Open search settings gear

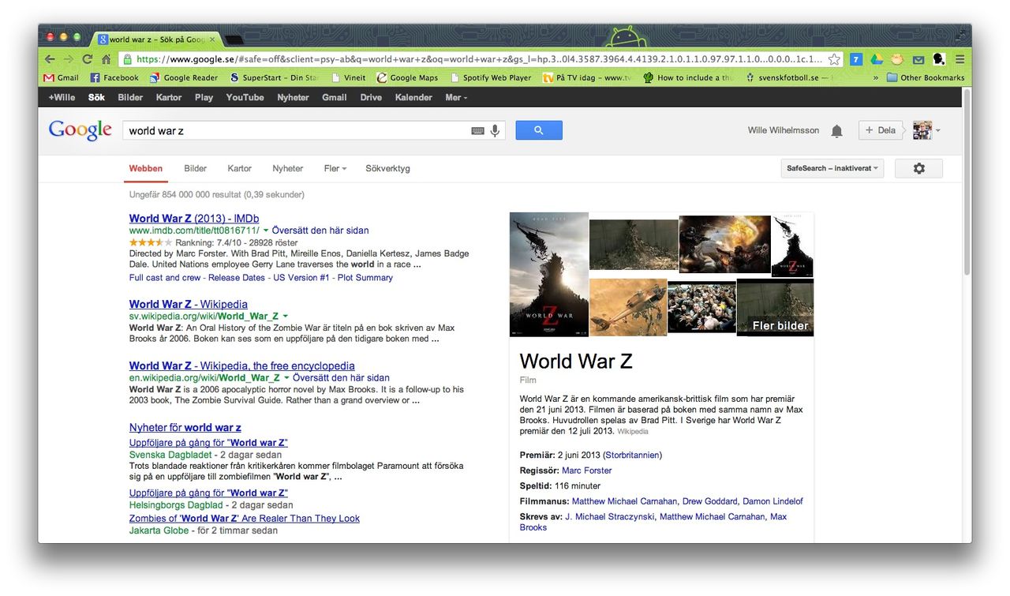(x=918, y=168)
